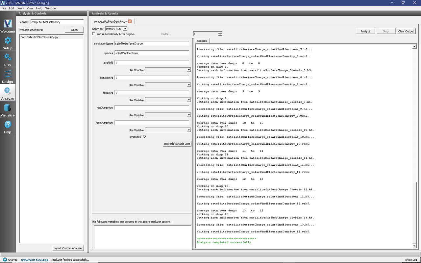Select the Analyze magnifier icon
Viewport: 421px width, 263px height.
coord(8,93)
